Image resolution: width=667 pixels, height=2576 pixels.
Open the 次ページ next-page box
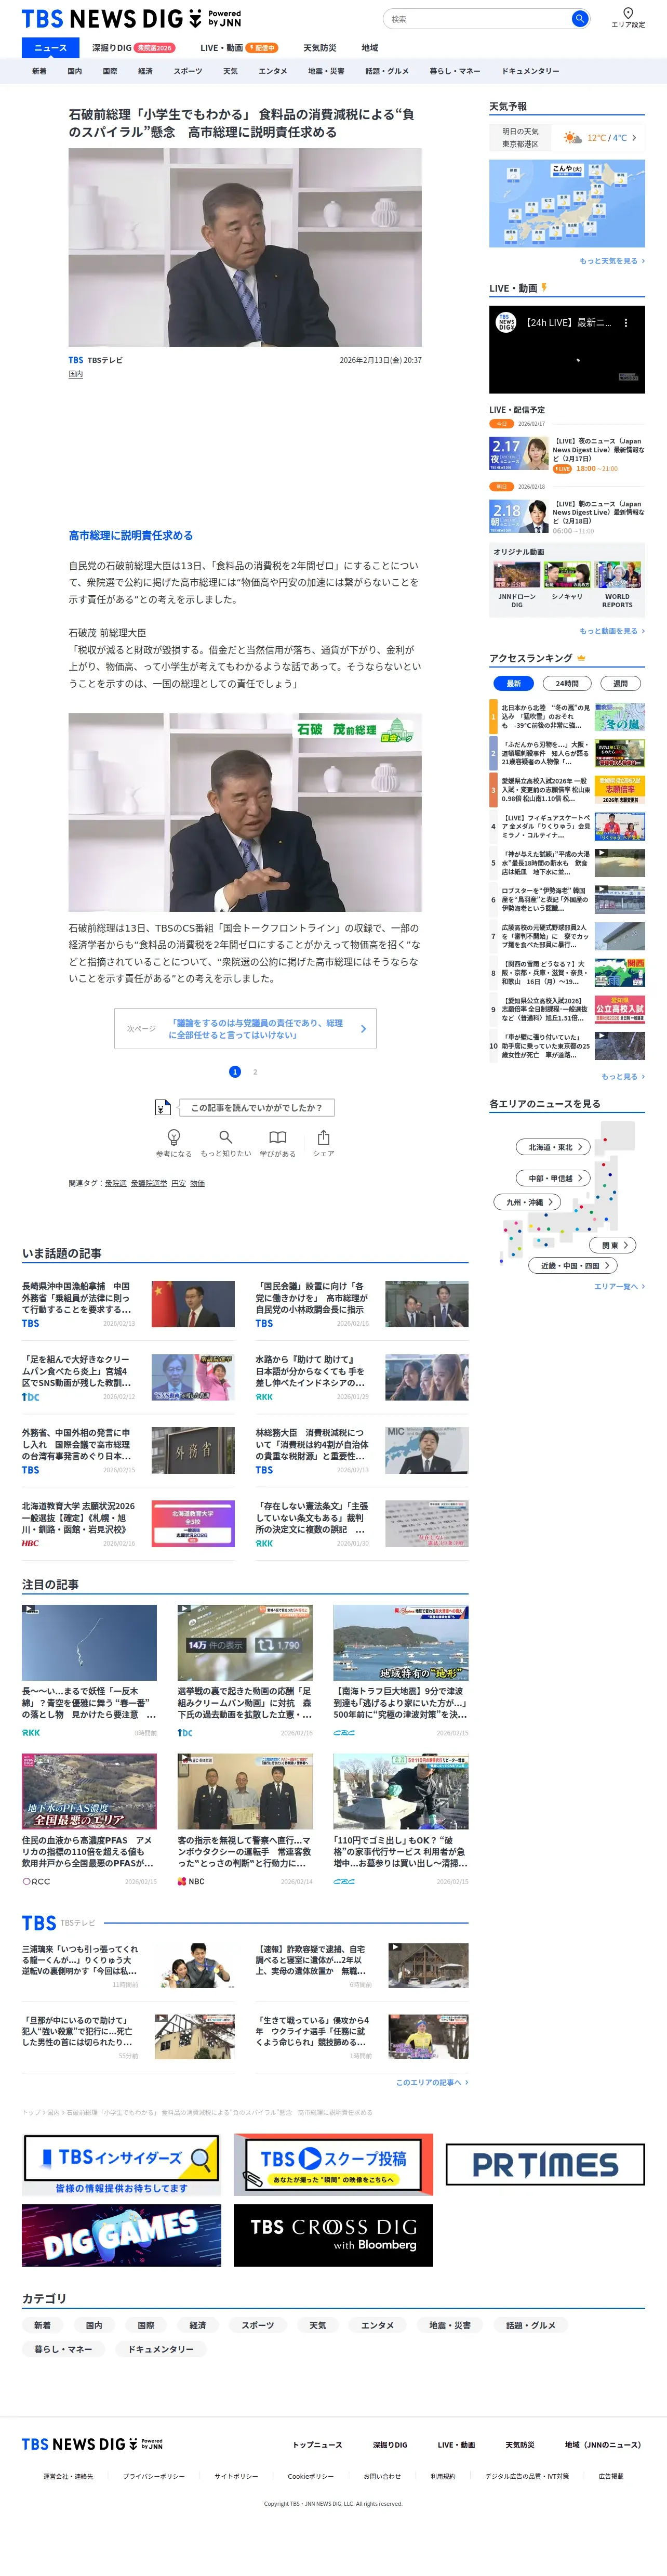pyautogui.click(x=246, y=1029)
